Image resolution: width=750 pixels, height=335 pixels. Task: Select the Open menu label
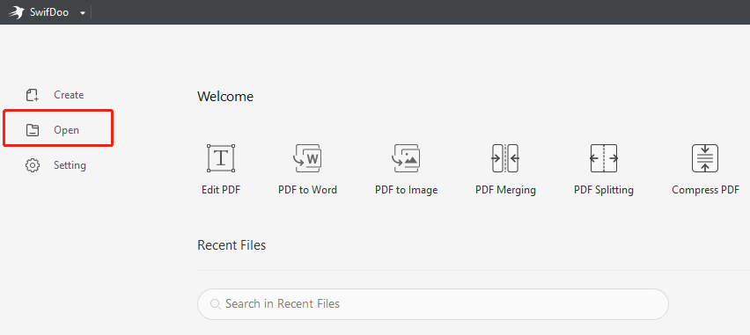pos(67,130)
